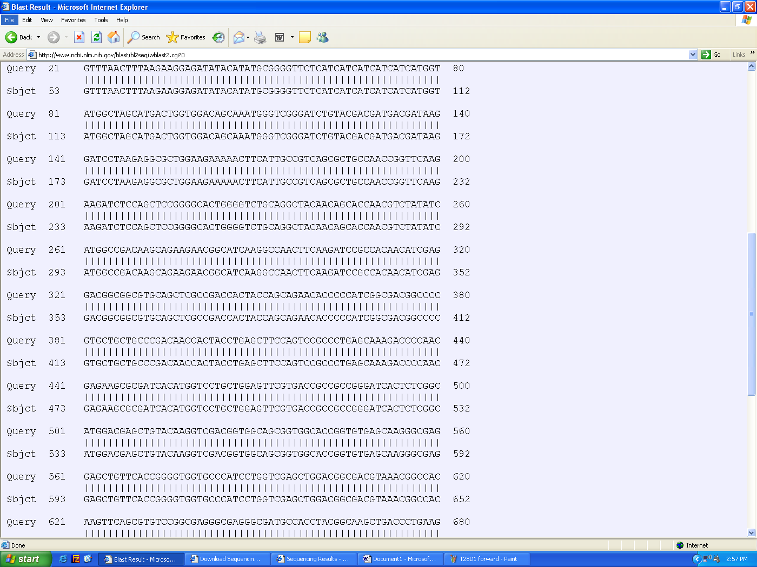
Task: Open the Favorites toolbar panel
Action: (186, 37)
